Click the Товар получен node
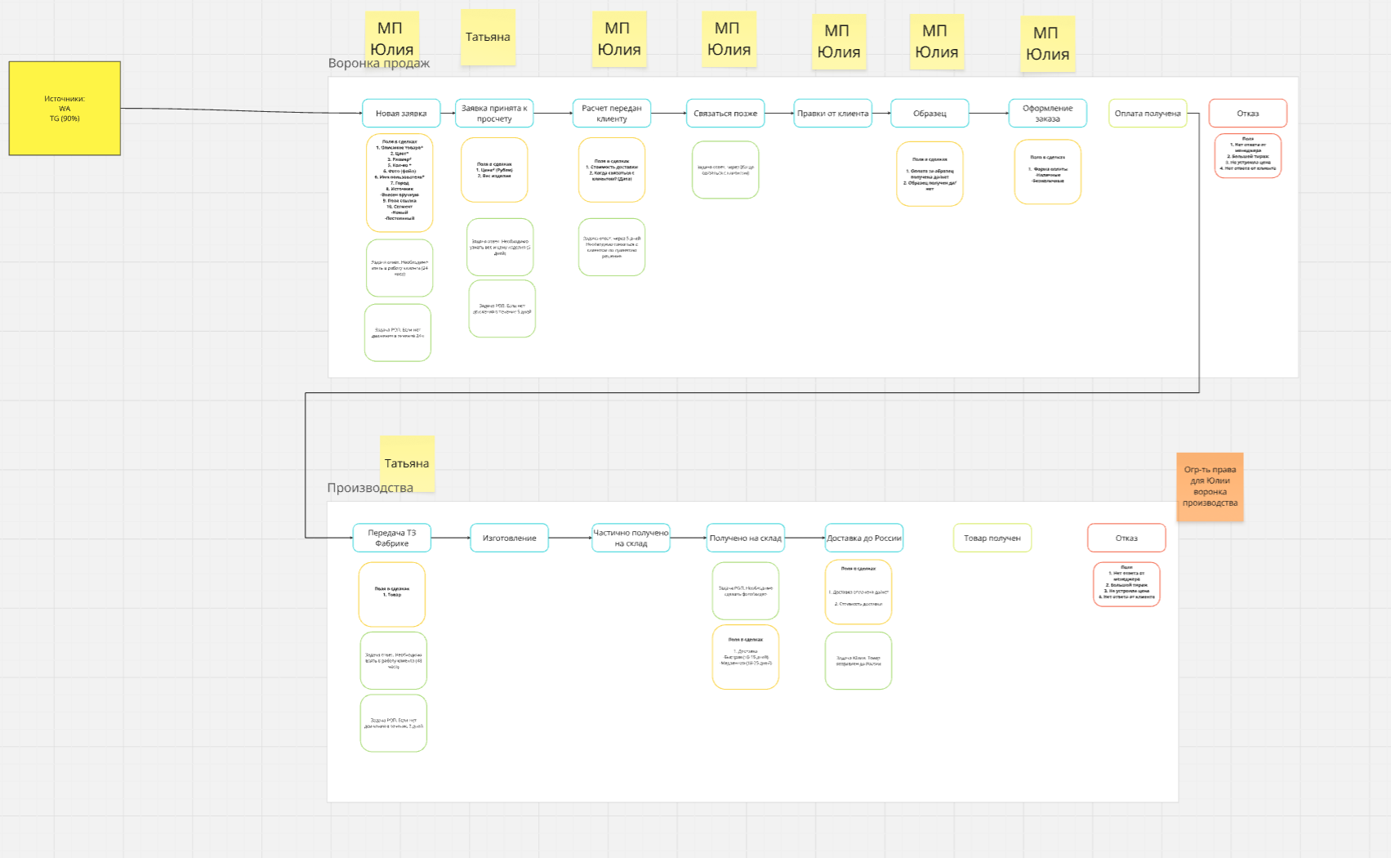The image size is (1391, 858). point(992,538)
